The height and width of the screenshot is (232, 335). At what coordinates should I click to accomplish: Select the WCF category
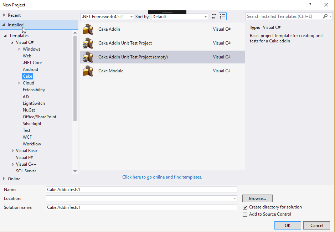point(27,137)
